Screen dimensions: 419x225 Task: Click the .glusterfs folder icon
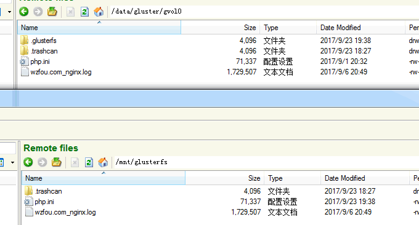pos(24,40)
